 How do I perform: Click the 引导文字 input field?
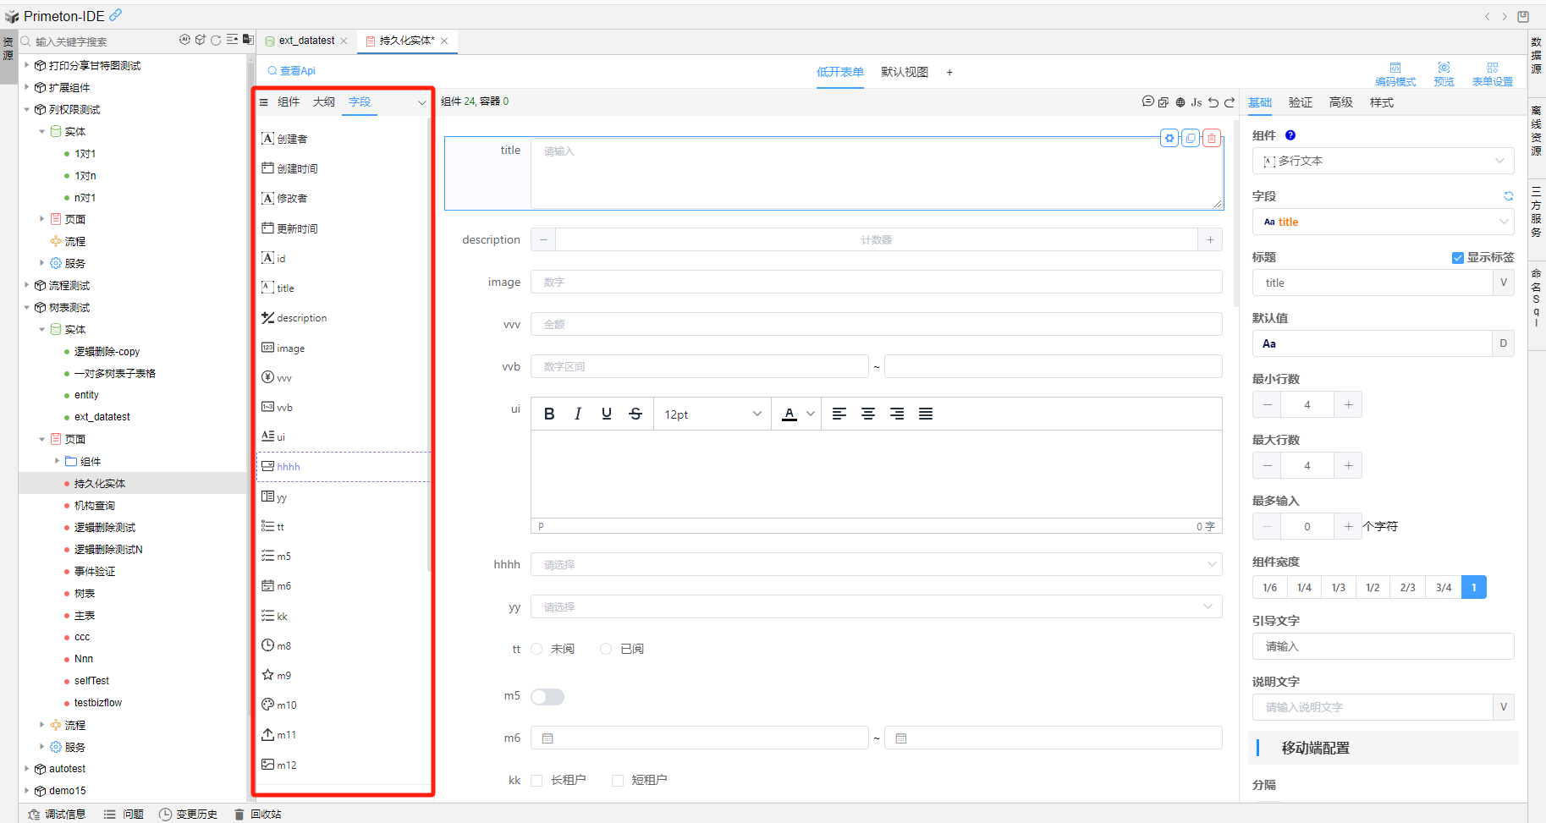click(x=1383, y=646)
